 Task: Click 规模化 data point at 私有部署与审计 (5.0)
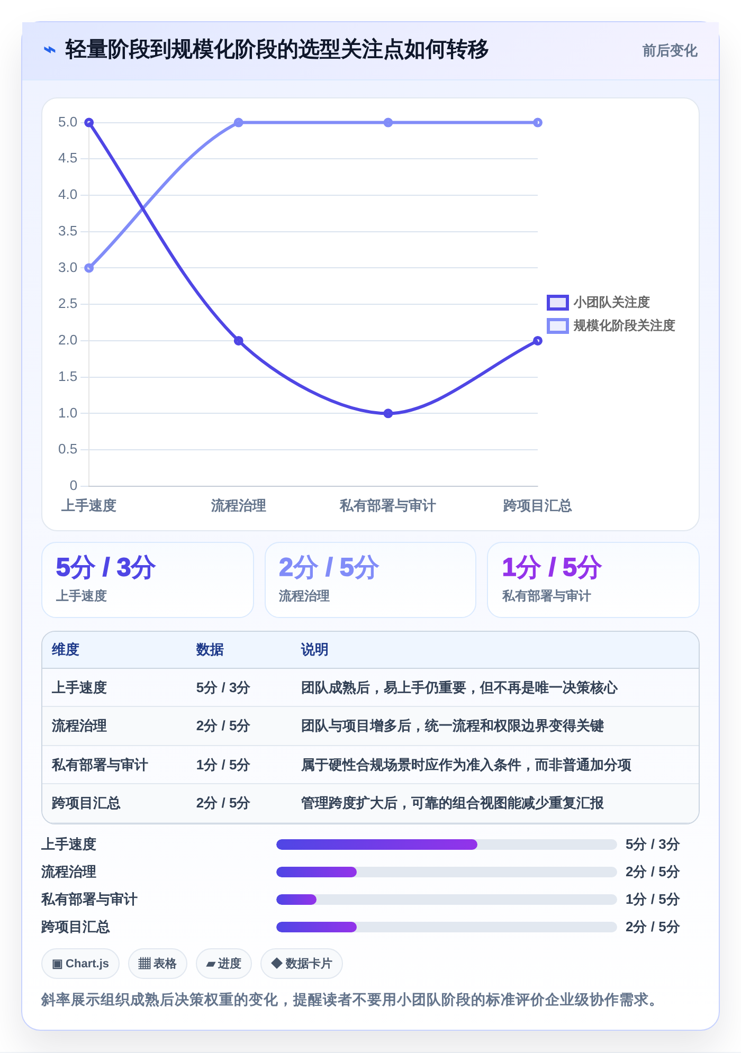388,123
